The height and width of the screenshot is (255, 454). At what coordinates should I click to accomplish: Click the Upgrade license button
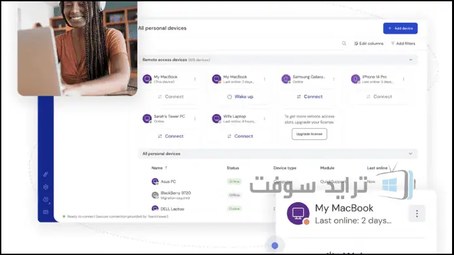309,134
